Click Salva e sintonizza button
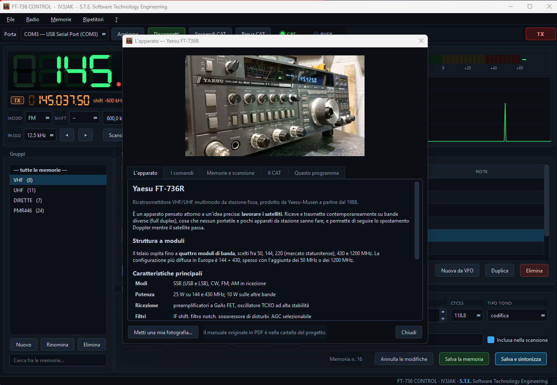Screen dimensions: 557x385 (x=521, y=359)
